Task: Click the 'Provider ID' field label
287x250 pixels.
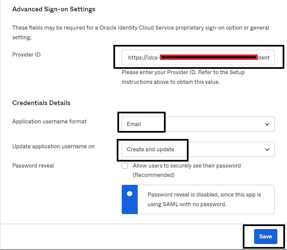Action: tap(26, 55)
